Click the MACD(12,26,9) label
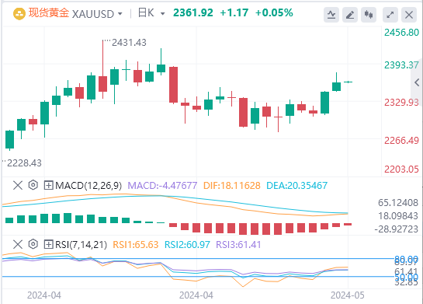423x304 pixels. [88, 186]
